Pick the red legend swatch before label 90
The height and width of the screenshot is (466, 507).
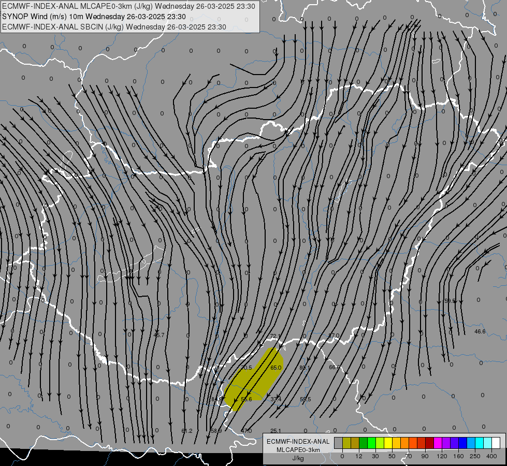pyautogui.click(x=422, y=443)
